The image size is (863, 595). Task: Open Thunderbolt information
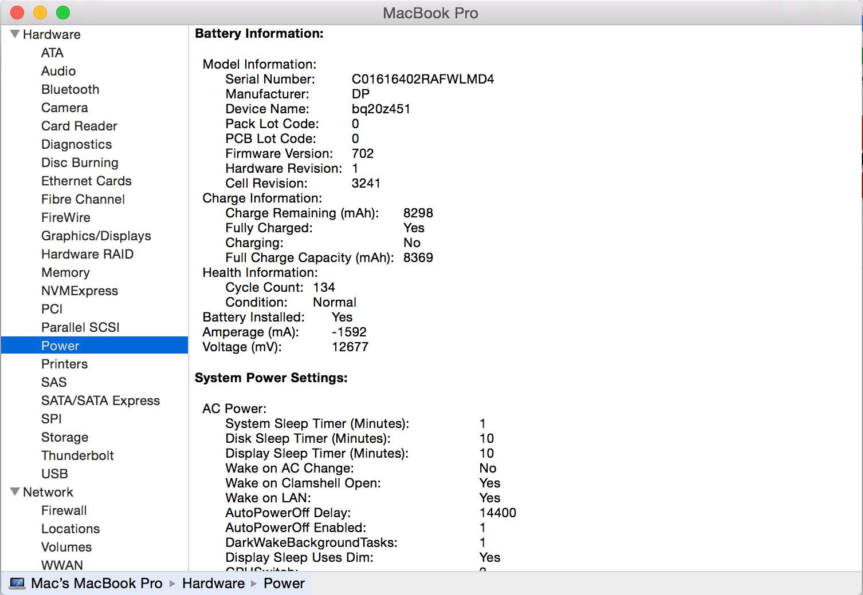pyautogui.click(x=77, y=455)
